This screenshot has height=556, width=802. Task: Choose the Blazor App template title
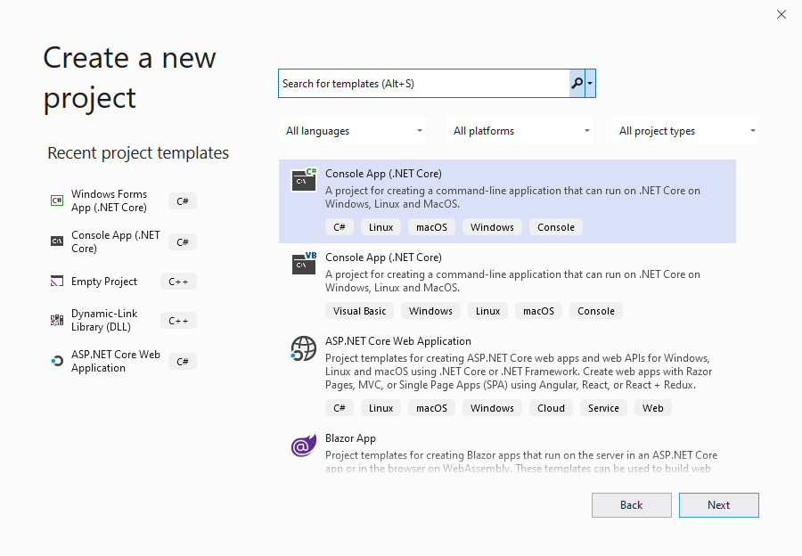(350, 438)
